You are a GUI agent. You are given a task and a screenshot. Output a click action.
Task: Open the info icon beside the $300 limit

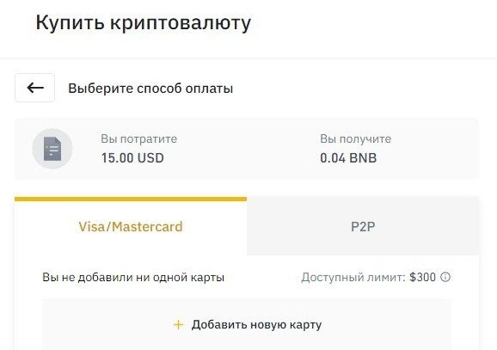point(445,277)
